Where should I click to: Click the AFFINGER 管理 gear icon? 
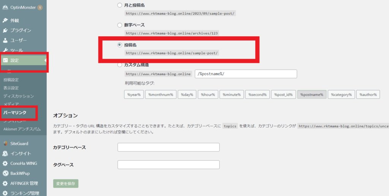5,183
